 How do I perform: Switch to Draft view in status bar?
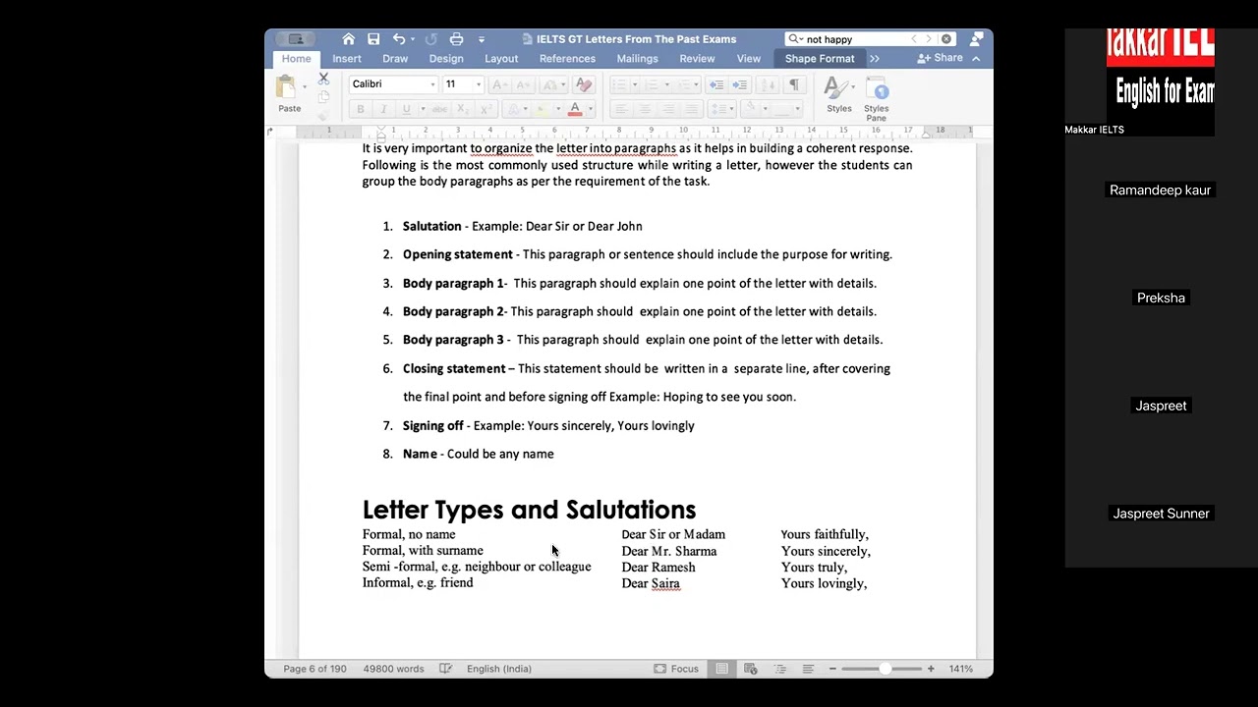pos(808,669)
